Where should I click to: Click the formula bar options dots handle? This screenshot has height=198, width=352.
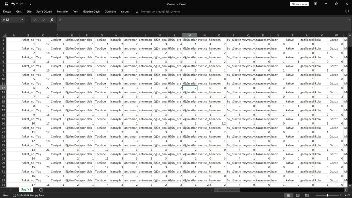pyautogui.click(x=28, y=20)
